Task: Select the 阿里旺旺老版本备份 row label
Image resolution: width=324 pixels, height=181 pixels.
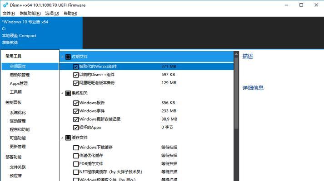Action: [x=97, y=83]
